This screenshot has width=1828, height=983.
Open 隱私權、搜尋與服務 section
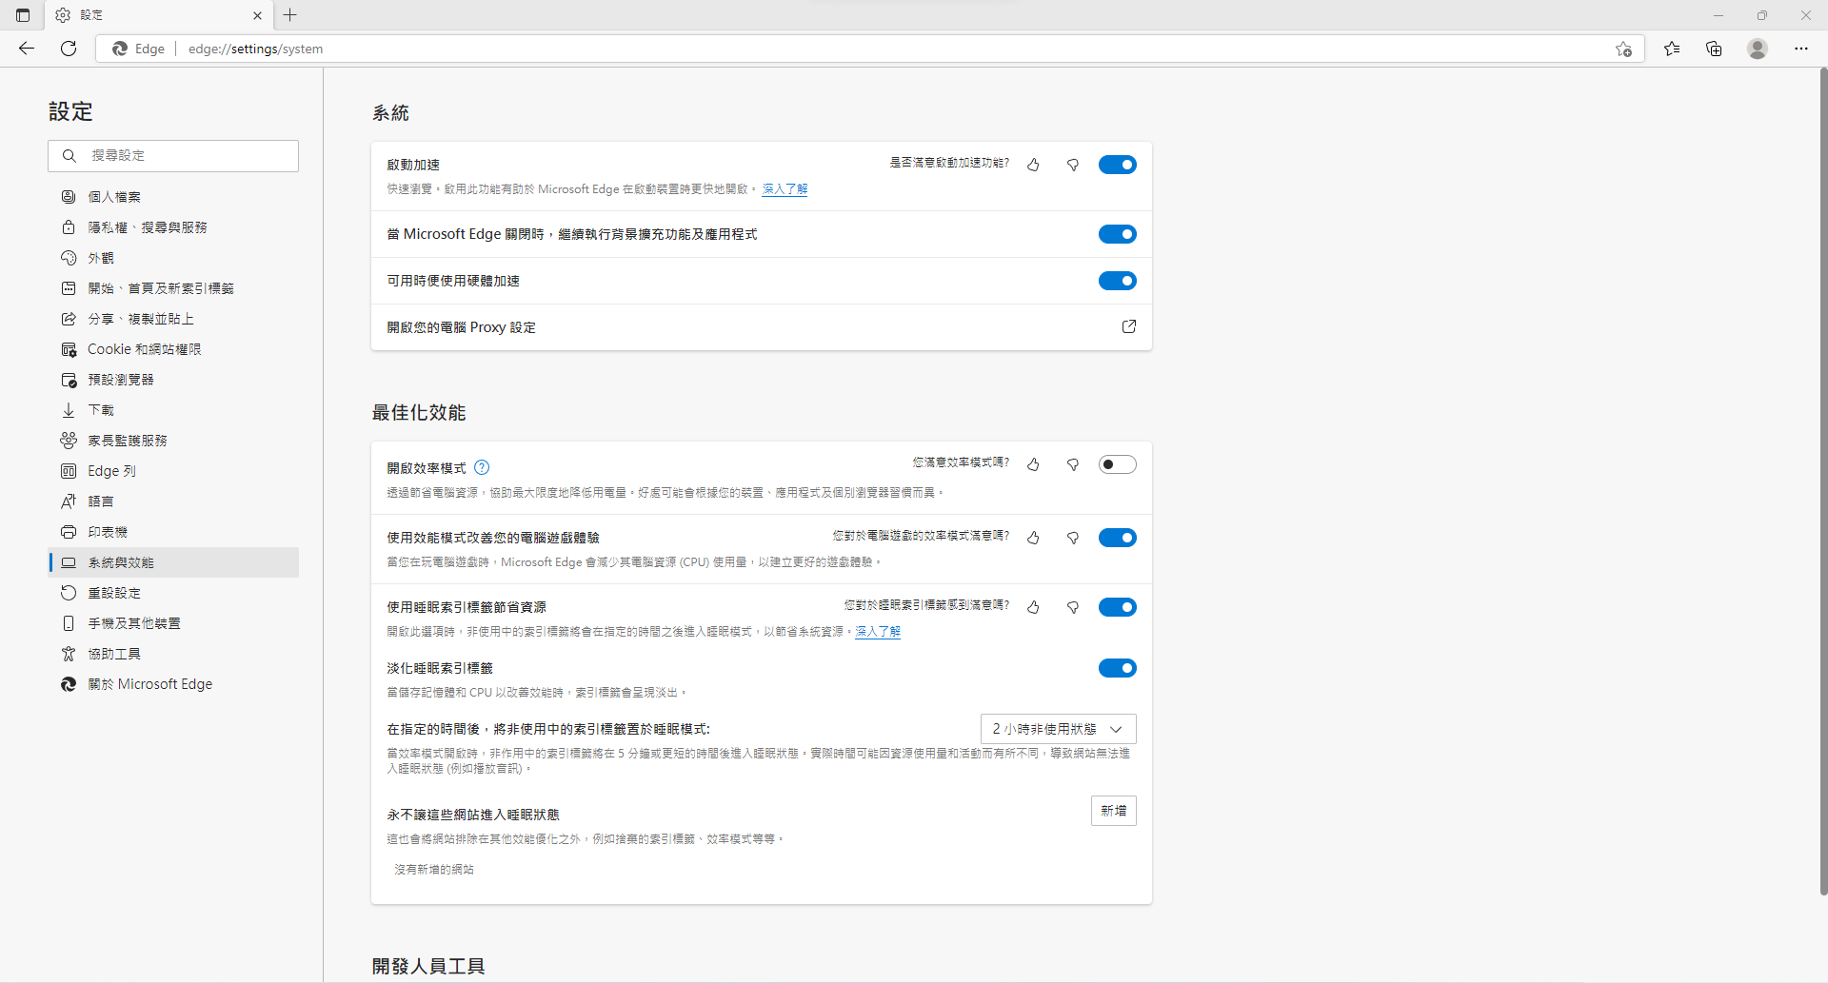pos(173,227)
